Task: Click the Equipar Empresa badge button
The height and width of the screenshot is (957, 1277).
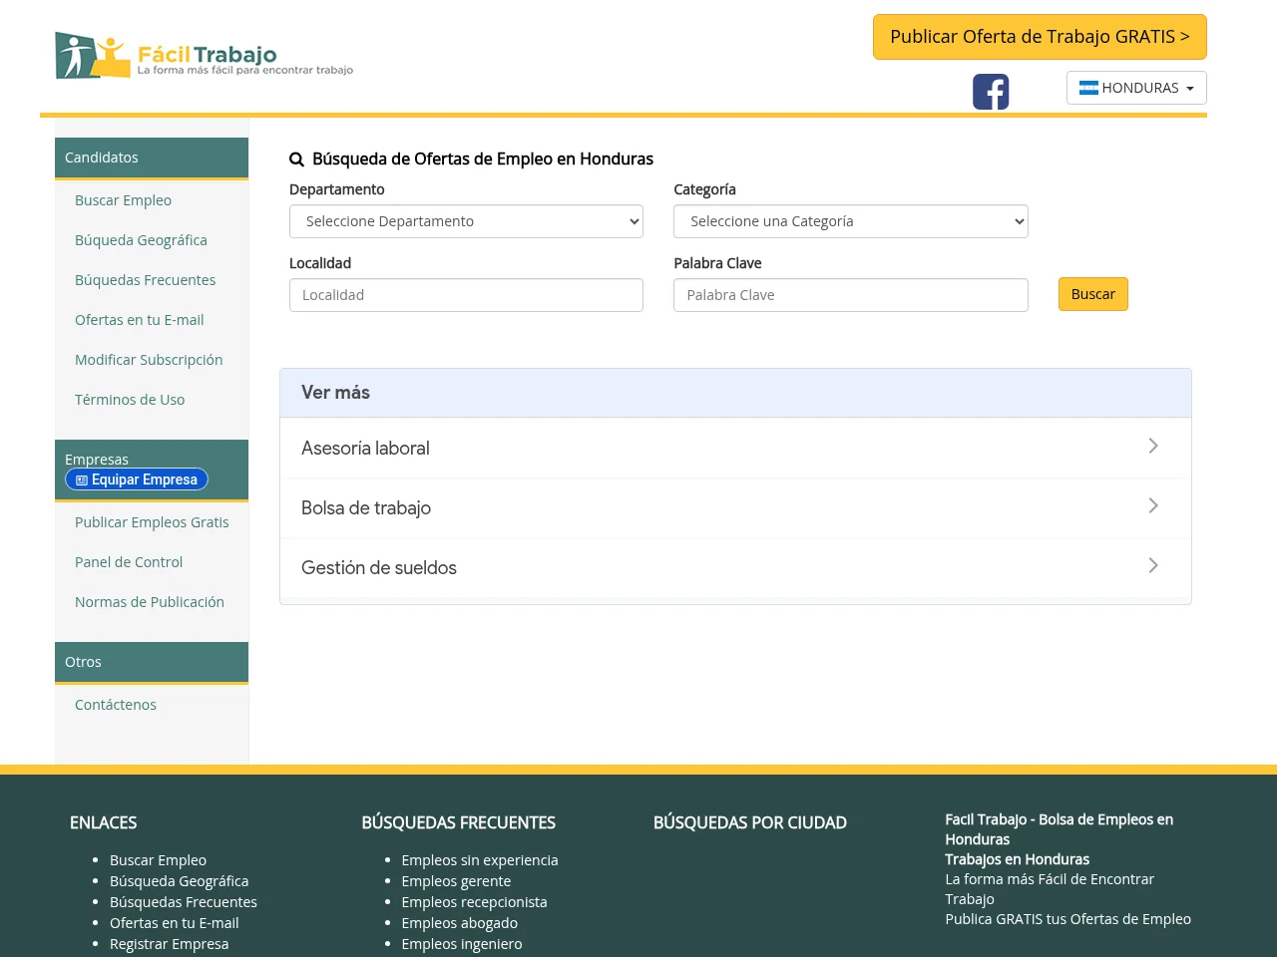Action: [137, 479]
